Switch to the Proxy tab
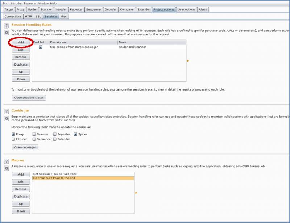This screenshot has width=290, height=223. pos(21,10)
